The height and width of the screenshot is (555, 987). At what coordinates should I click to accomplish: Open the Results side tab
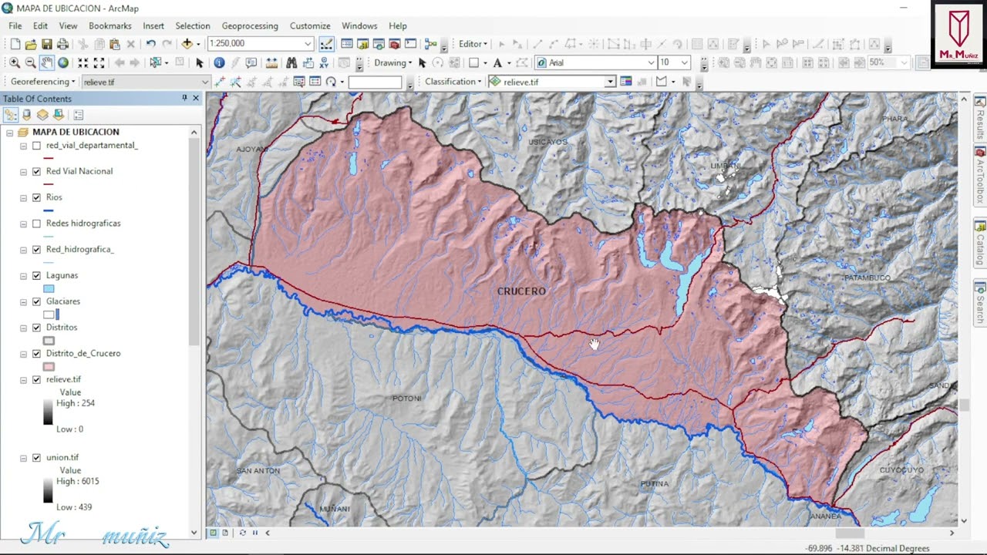point(980,118)
